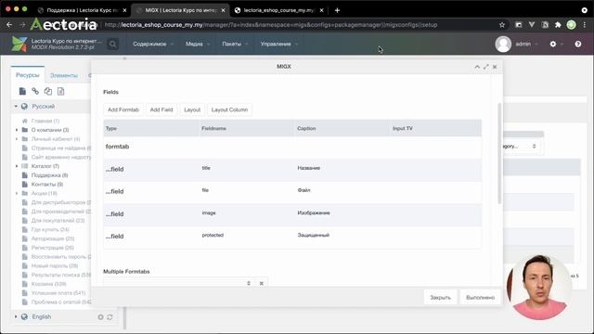The width and height of the screenshot is (594, 334).
Task: Open the help question mark icon
Action: coord(577,44)
